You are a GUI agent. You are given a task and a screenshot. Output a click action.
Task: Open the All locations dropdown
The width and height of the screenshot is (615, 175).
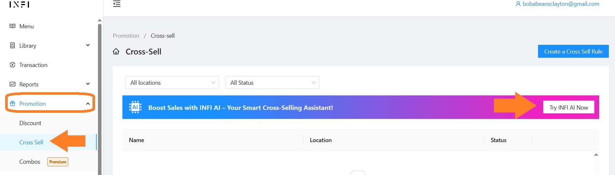[x=172, y=83]
